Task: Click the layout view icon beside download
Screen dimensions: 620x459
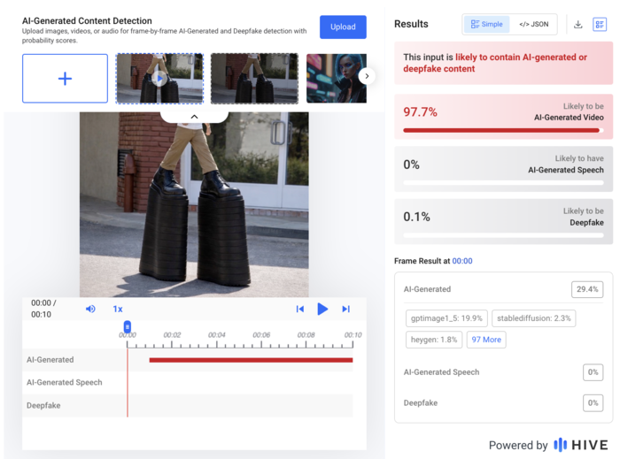Action: tap(600, 25)
